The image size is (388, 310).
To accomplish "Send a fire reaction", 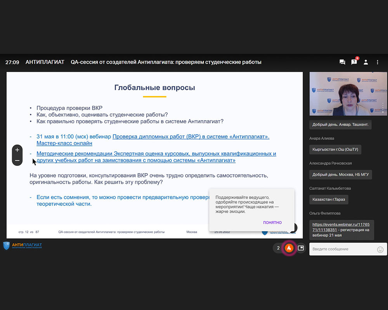I will [289, 248].
